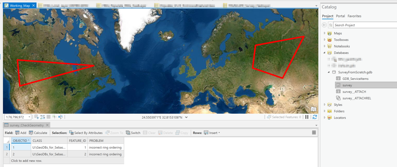Collapse the SurveyFromScratch.gdb node

pos(329,72)
